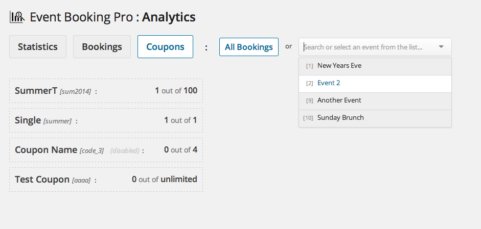Click the SummerT coupon row
481x229 pixels.
click(x=106, y=91)
